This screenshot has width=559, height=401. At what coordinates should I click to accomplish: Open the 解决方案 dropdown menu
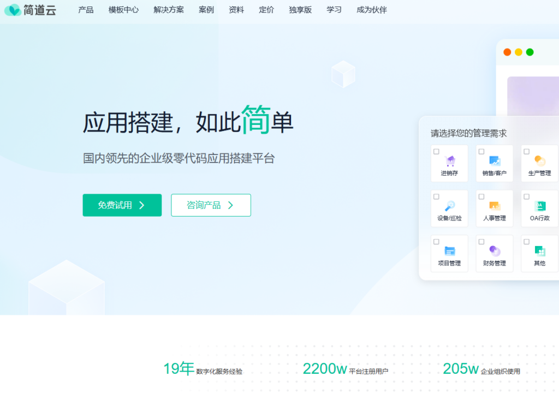[169, 10]
